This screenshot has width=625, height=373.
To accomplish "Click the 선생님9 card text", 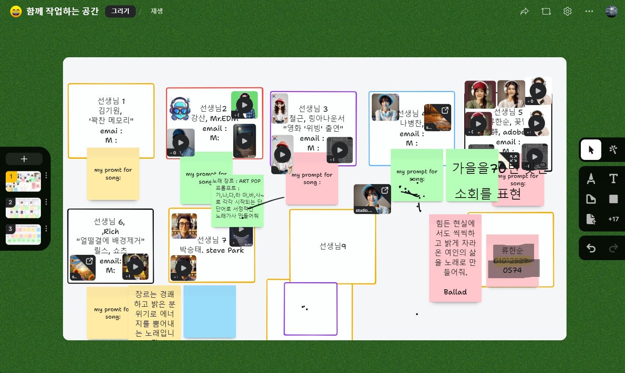I will [x=333, y=246].
